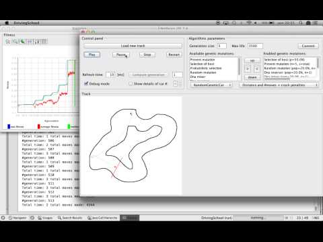This screenshot has height=242, width=323.
Task: Focus the Generation size field
Action: coord(221,46)
